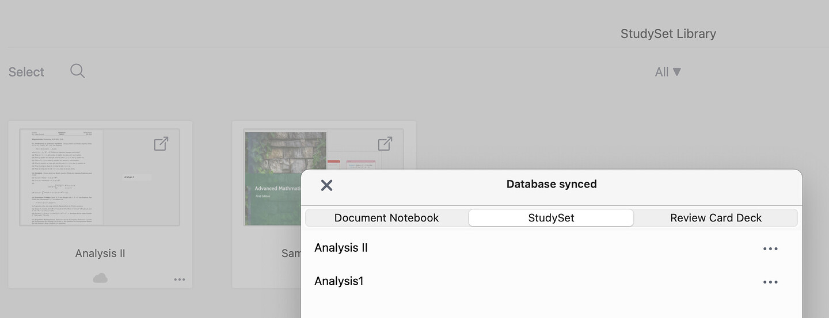Close the Database synced dialog
The width and height of the screenshot is (829, 318).
(326, 185)
